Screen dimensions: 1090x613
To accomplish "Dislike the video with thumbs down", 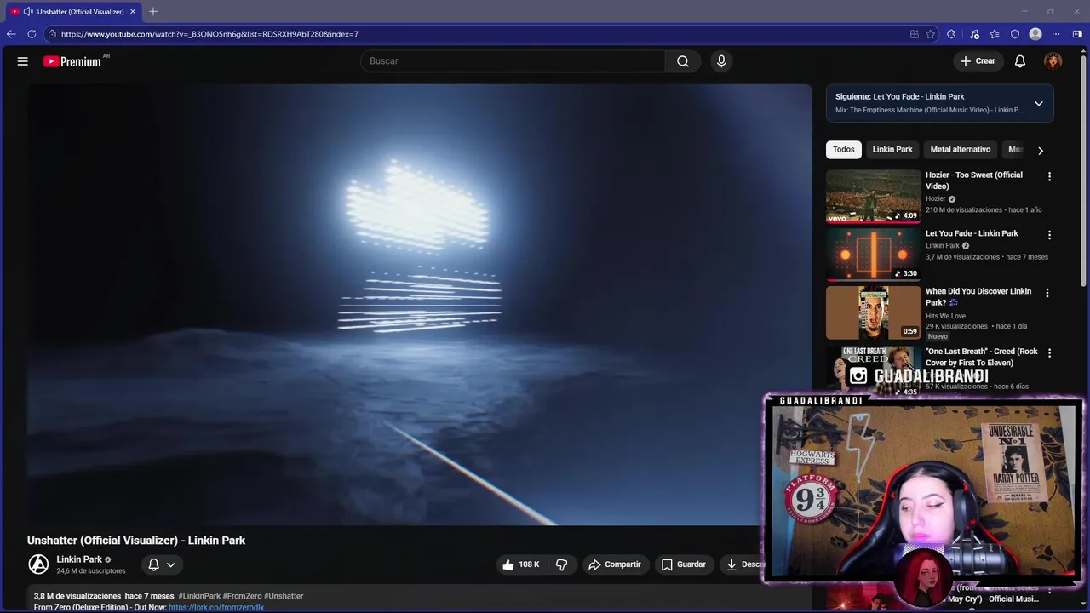I will pyautogui.click(x=562, y=564).
